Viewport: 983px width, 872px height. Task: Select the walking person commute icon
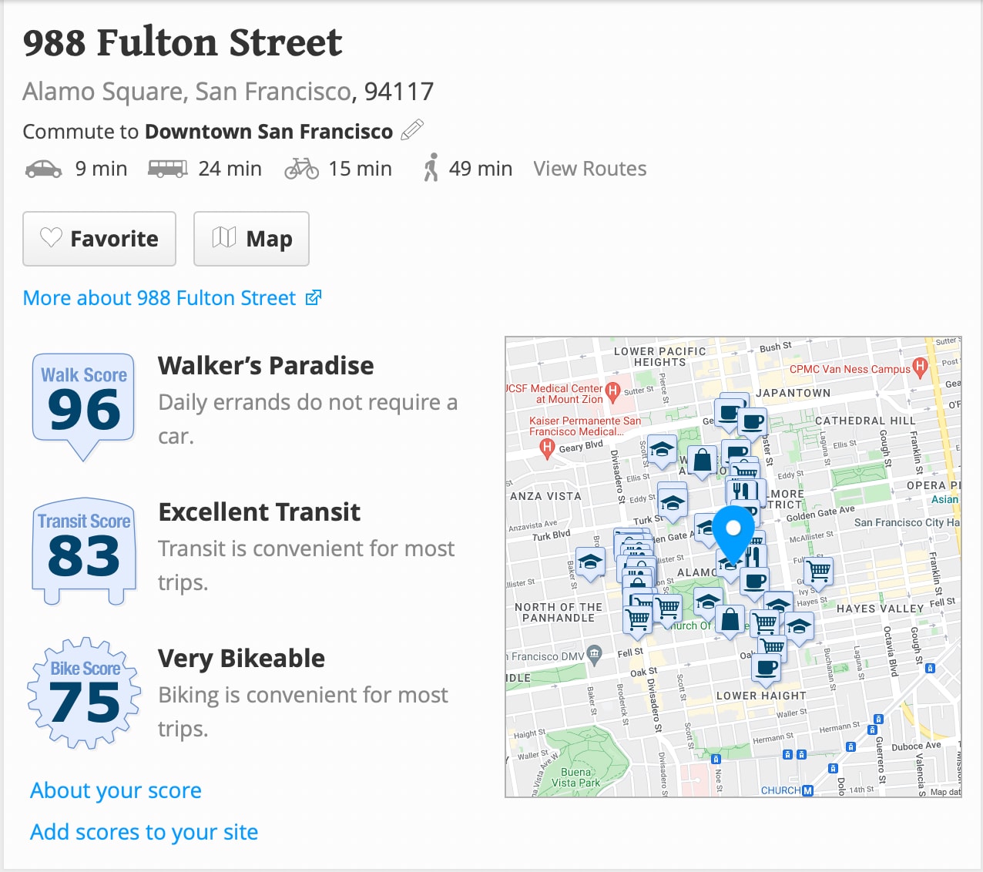tap(431, 168)
